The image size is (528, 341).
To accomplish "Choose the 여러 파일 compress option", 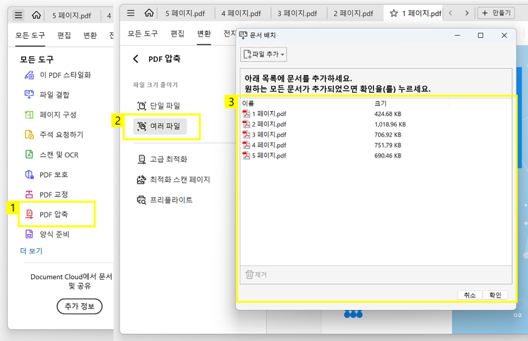I will tap(160, 127).
